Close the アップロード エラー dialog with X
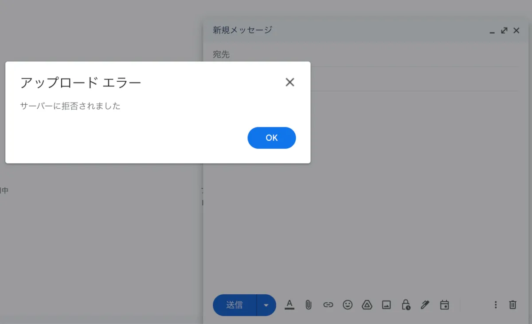 [x=290, y=82]
